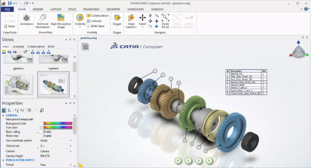The height and width of the screenshot is (168, 311).
Task: Open the Help question mark icon
Action: 306,9
